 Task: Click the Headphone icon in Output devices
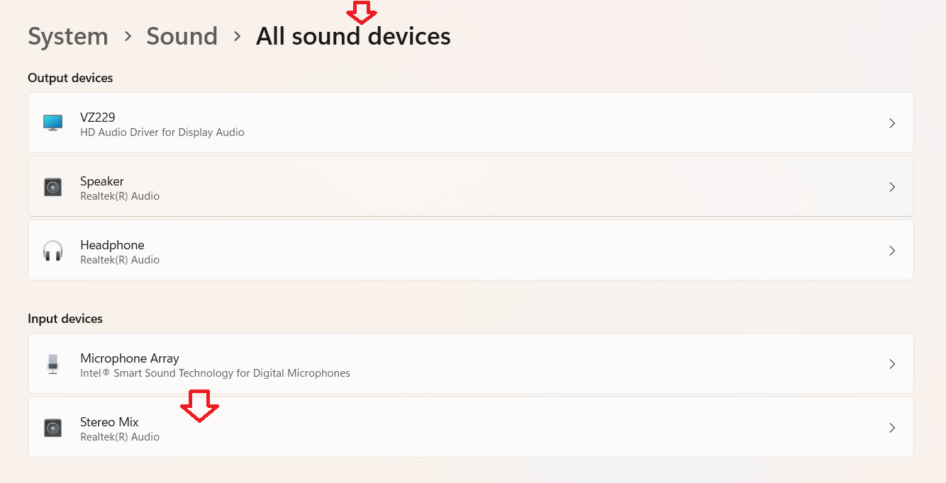[x=53, y=251]
